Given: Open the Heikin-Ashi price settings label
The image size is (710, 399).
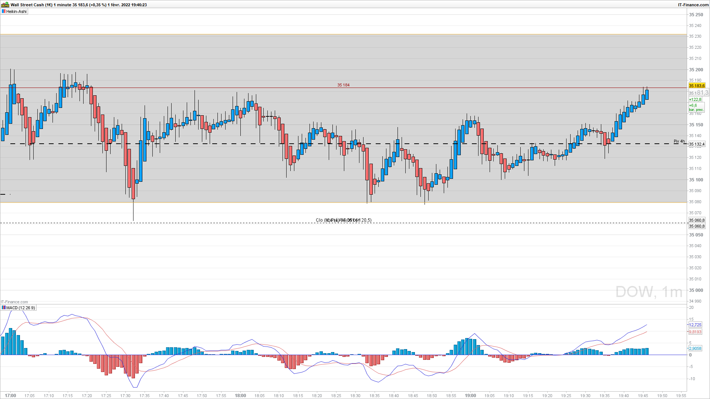Looking at the screenshot, I should (16, 11).
